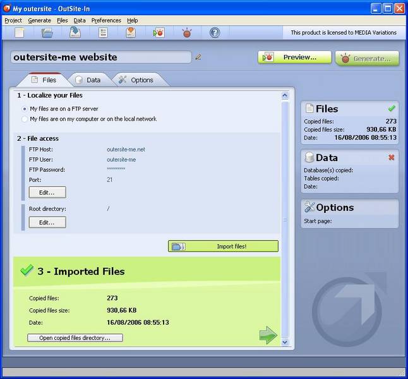Click '16/08/2006 08:55:13' in Imported Files section

pyautogui.click(x=138, y=322)
